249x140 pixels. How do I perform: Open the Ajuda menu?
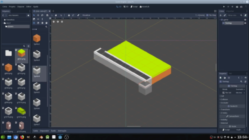tap(35, 7)
